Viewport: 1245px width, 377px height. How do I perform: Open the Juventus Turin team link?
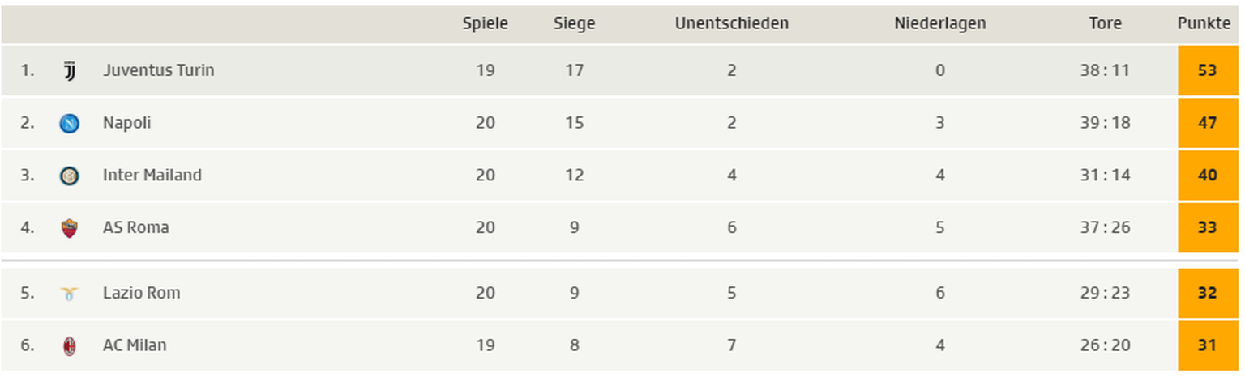158,70
